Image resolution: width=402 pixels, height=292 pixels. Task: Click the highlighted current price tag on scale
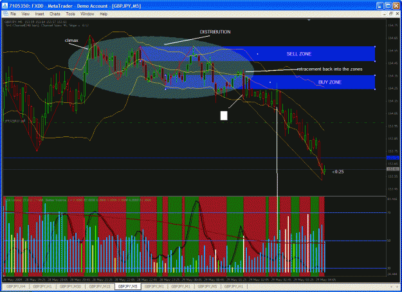click(392, 169)
